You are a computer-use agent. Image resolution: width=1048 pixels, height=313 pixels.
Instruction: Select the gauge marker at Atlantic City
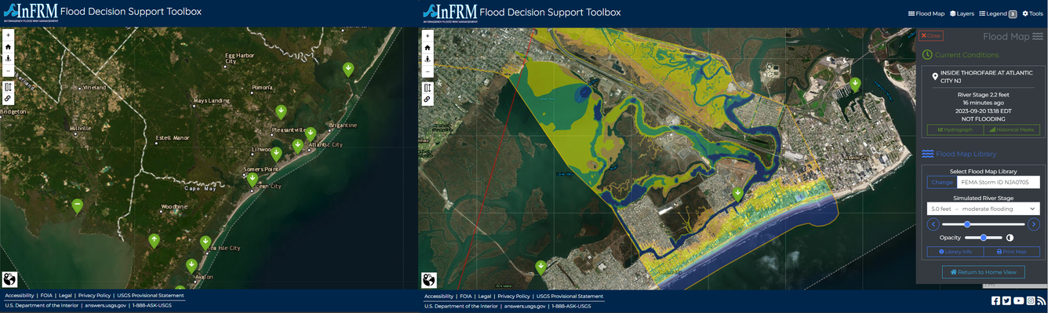311,133
